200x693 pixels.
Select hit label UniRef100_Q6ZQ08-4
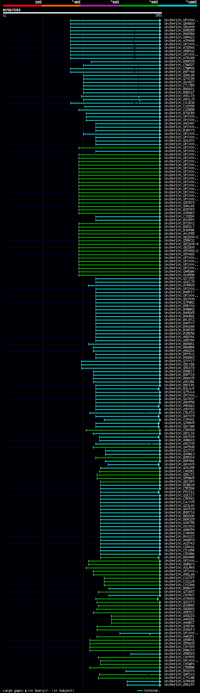(181, 244)
